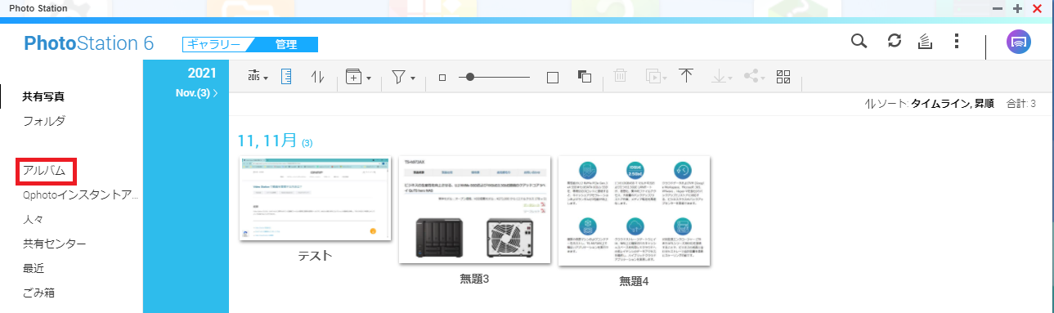
Task: Toggle the timeline ruler view icon
Action: point(286,77)
